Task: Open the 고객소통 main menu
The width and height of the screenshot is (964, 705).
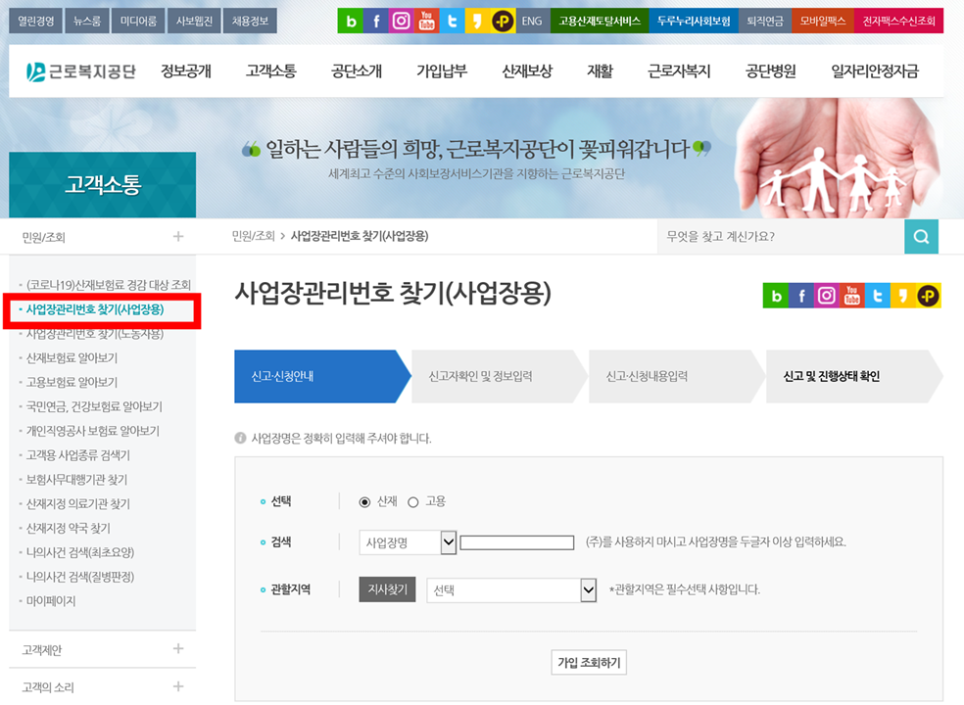Action: click(271, 71)
